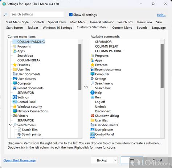Open the Search Box tab
172x168 pixels.
coord(125,22)
